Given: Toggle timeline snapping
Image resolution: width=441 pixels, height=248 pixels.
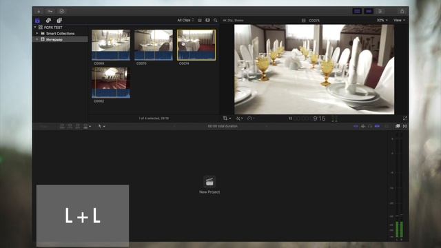Looking at the screenshot, I should 378,126.
